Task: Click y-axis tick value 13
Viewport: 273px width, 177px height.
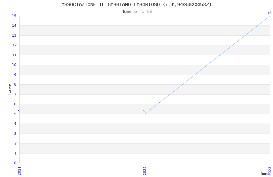Action: click(14, 36)
